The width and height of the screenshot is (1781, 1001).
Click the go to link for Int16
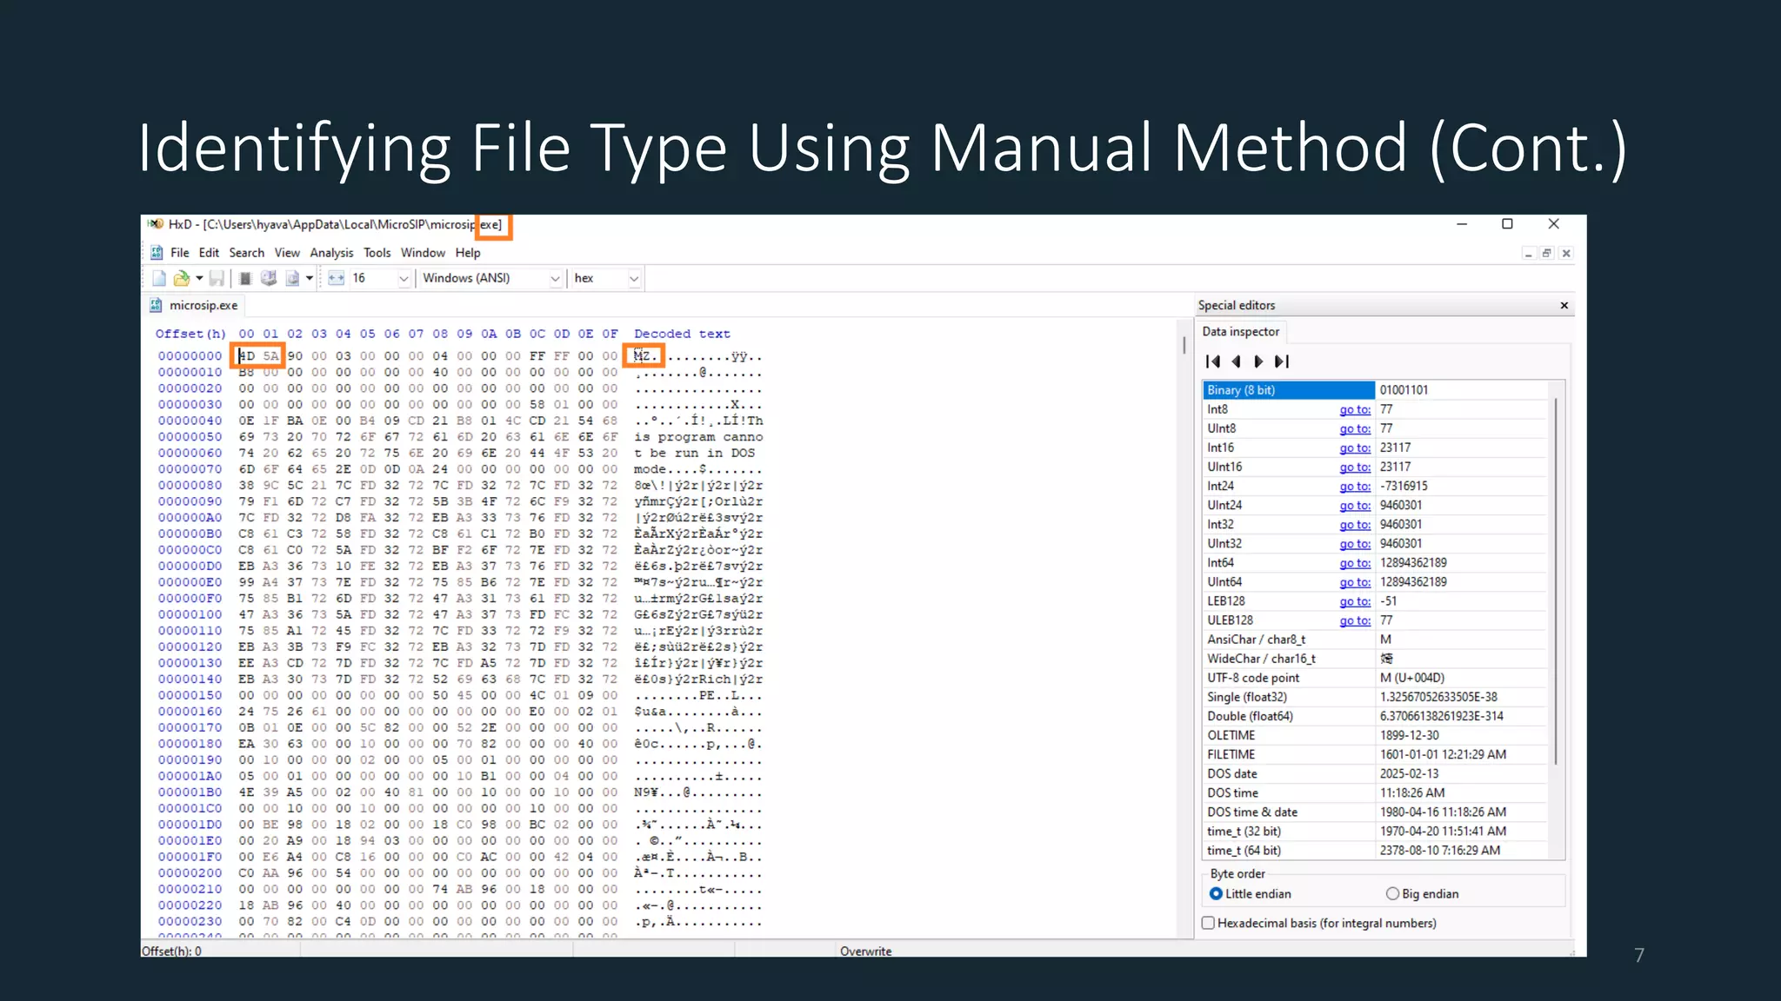(1354, 447)
